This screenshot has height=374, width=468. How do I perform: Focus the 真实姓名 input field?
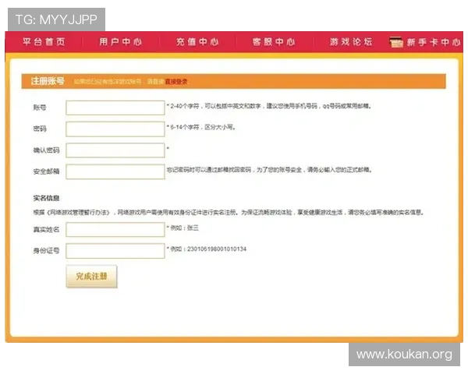pyautogui.click(x=115, y=229)
